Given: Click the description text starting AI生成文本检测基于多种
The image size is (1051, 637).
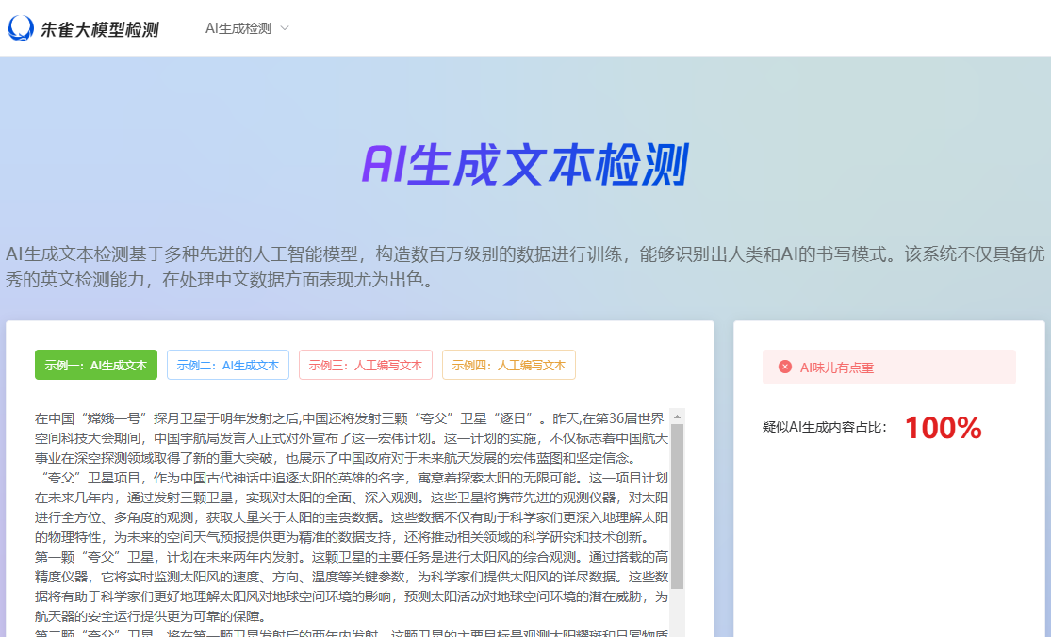Looking at the screenshot, I should pos(525,267).
